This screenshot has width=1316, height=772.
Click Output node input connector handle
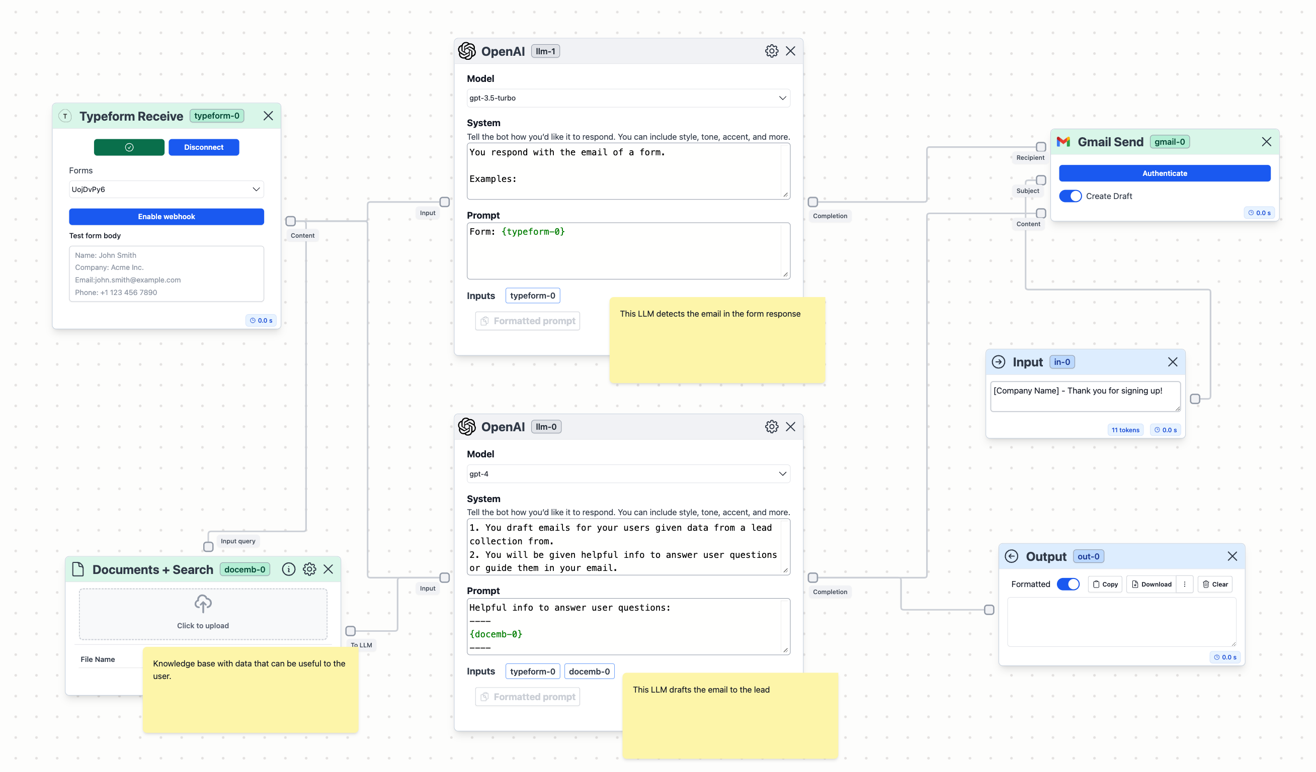click(989, 610)
